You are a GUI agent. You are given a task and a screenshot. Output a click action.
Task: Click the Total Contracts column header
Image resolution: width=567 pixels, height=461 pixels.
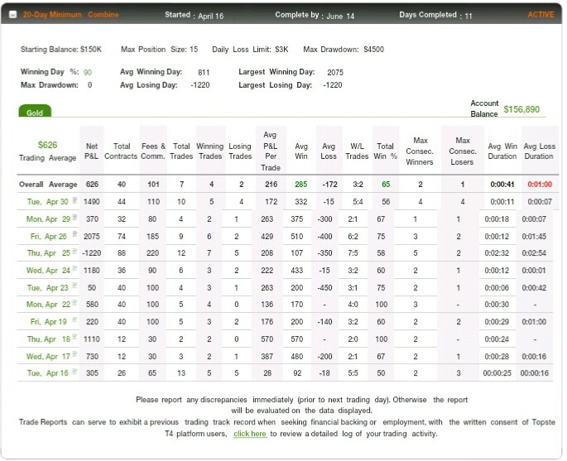121,151
